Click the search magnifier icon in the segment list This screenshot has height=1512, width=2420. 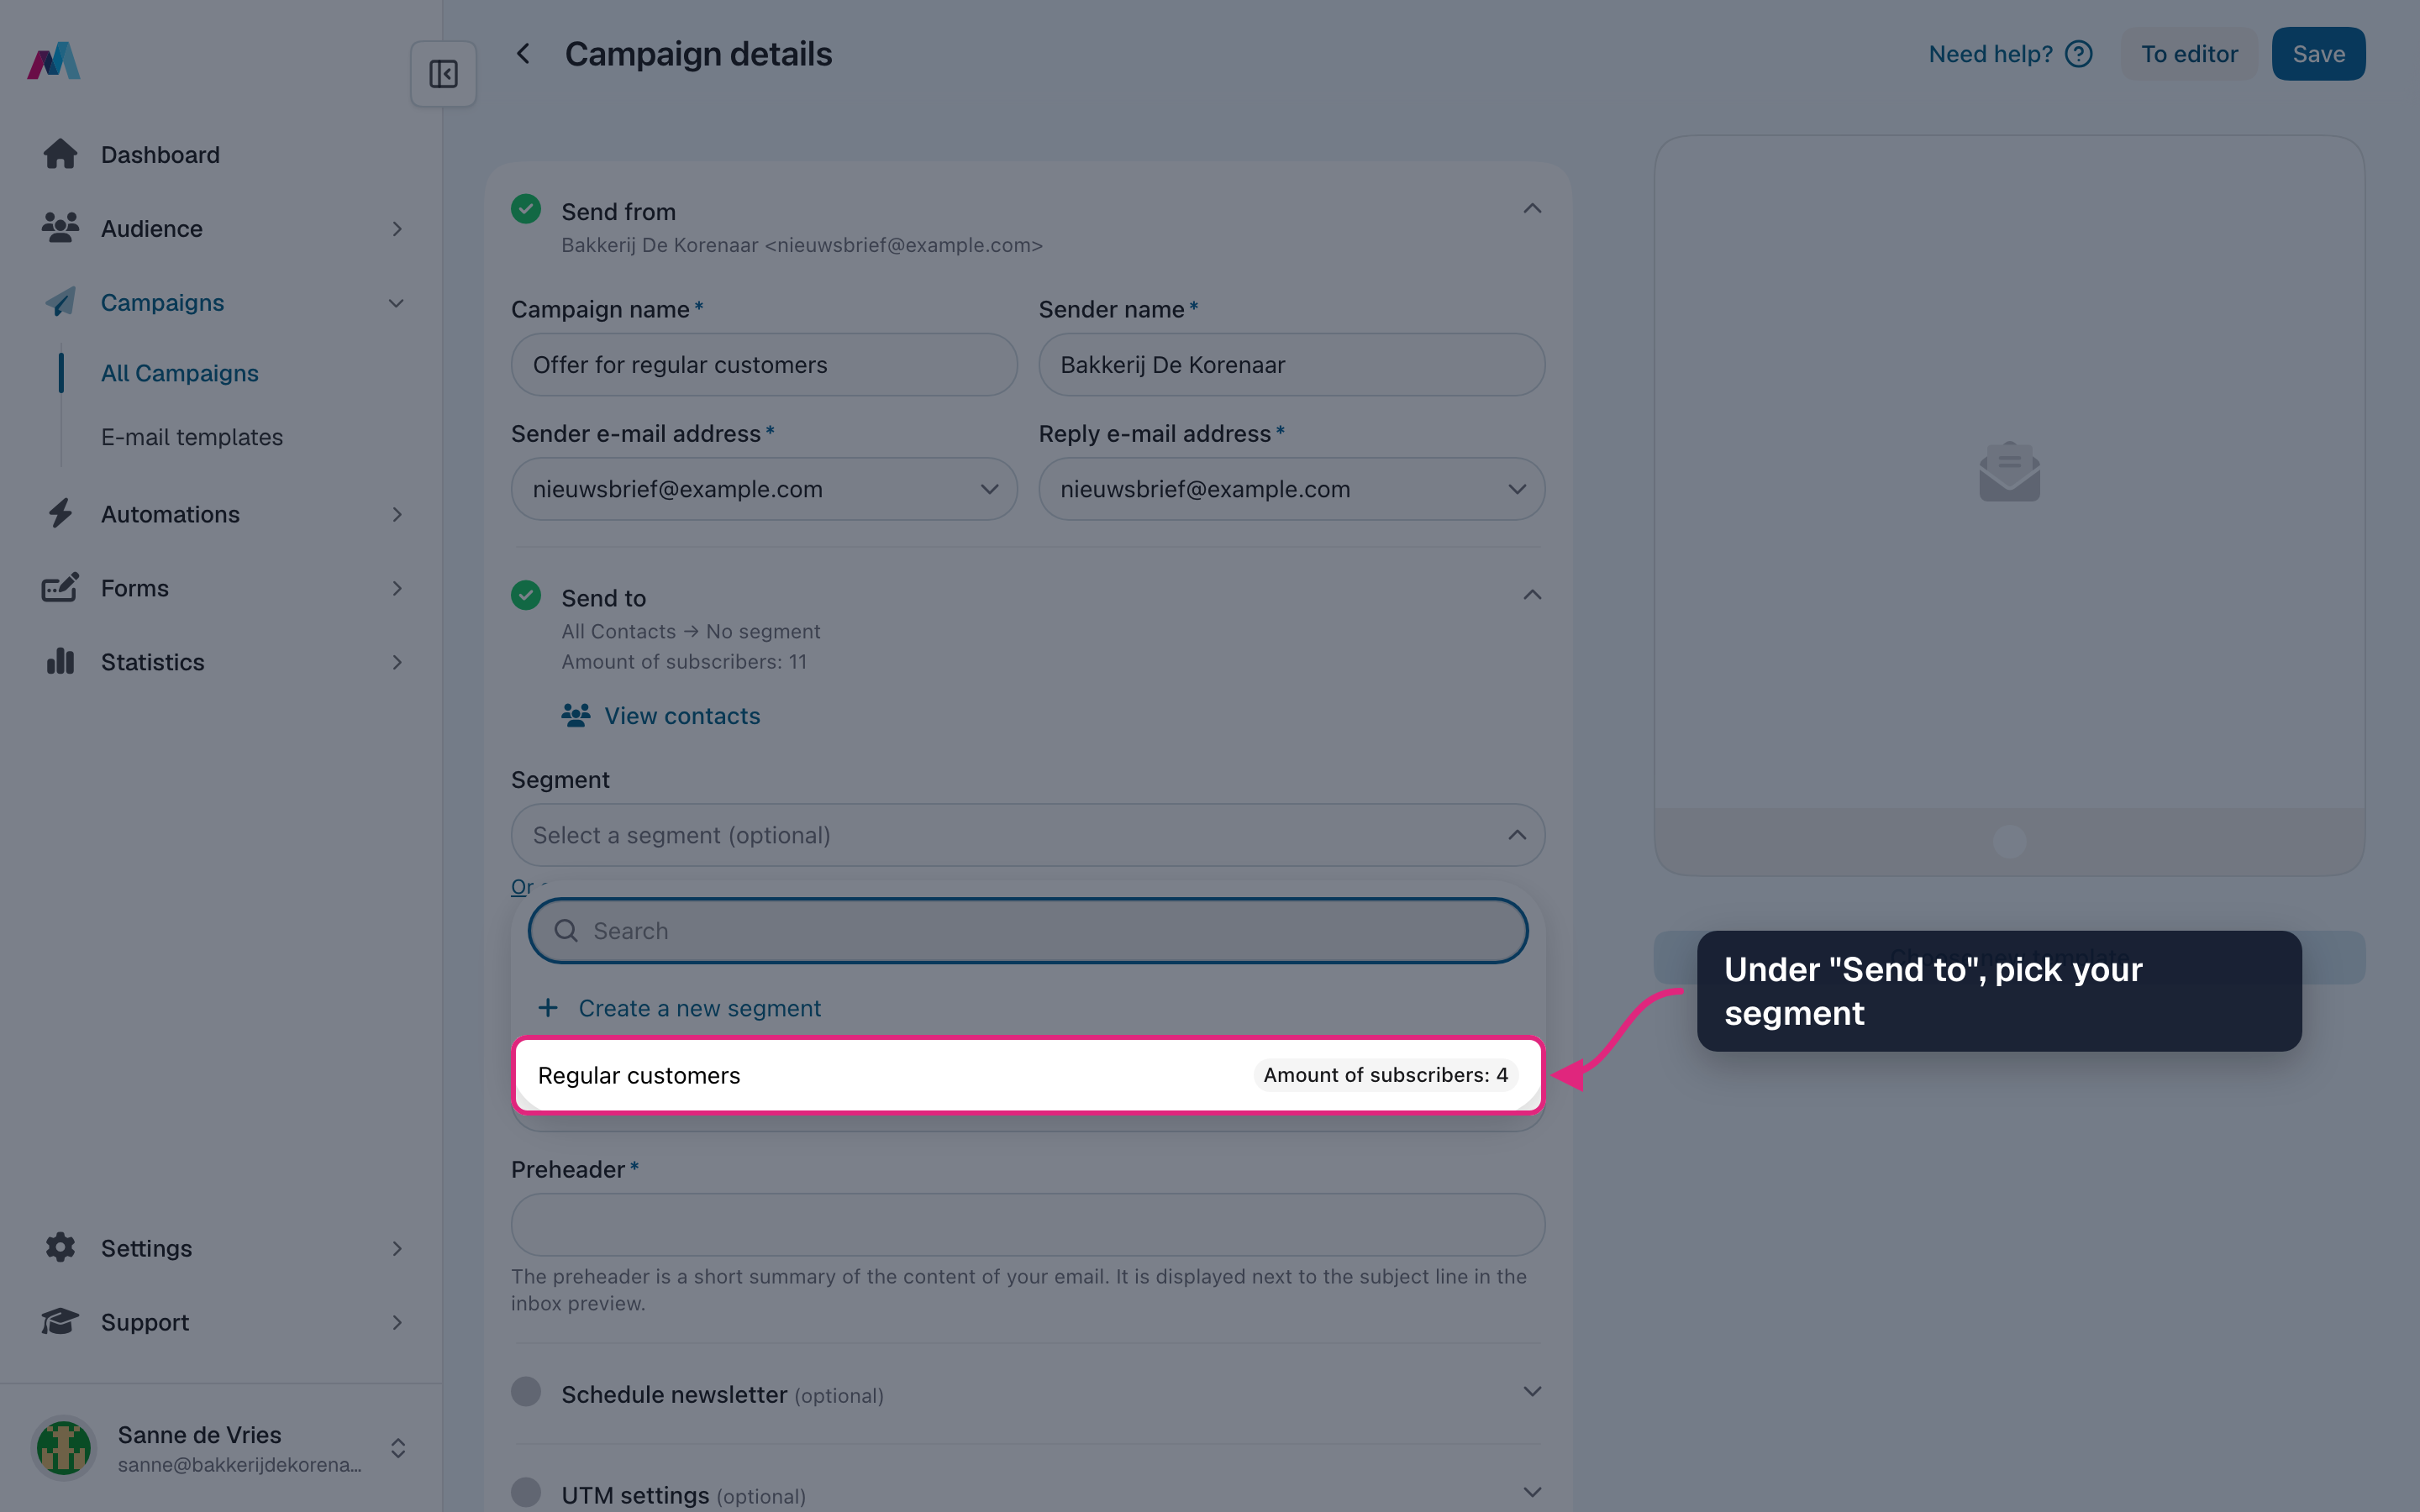point(566,931)
